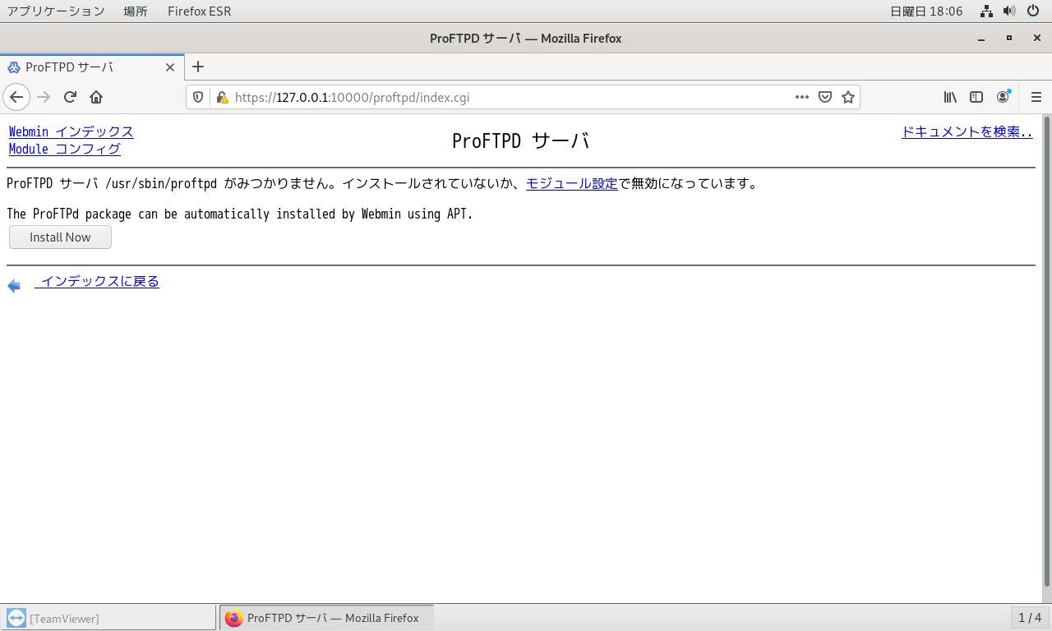The width and height of the screenshot is (1052, 631).
Task: Open the 場所 menu in top bar
Action: (x=136, y=12)
